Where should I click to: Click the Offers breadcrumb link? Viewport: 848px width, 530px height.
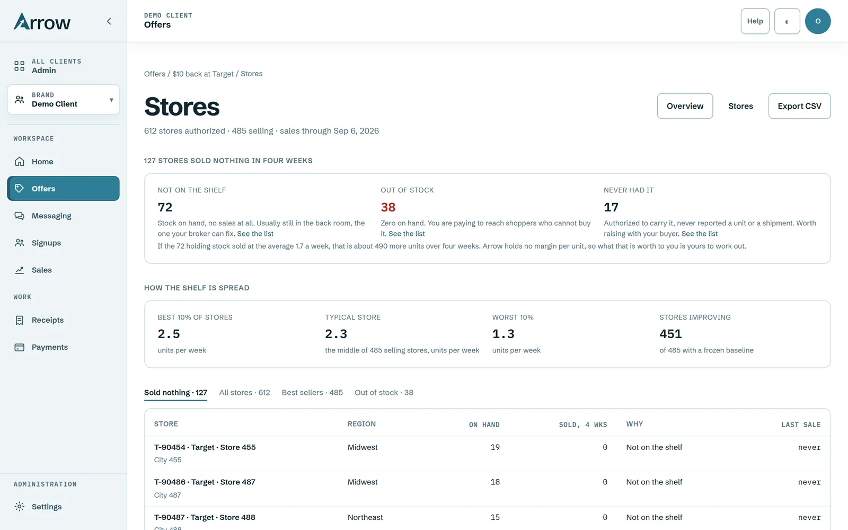click(x=155, y=74)
